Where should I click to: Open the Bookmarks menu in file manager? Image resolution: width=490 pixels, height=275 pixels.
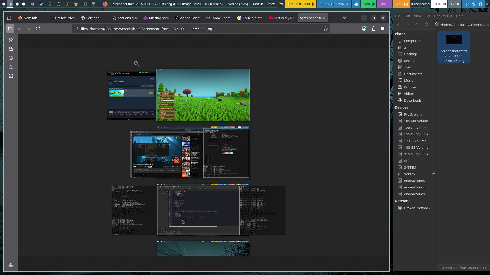pyautogui.click(x=443, y=16)
